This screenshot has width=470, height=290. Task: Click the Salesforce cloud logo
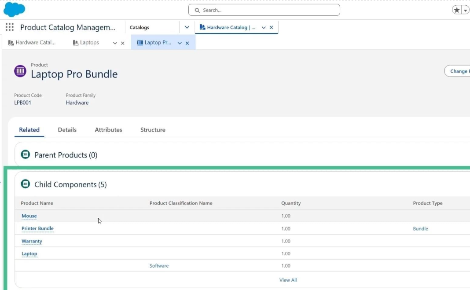[x=15, y=9]
